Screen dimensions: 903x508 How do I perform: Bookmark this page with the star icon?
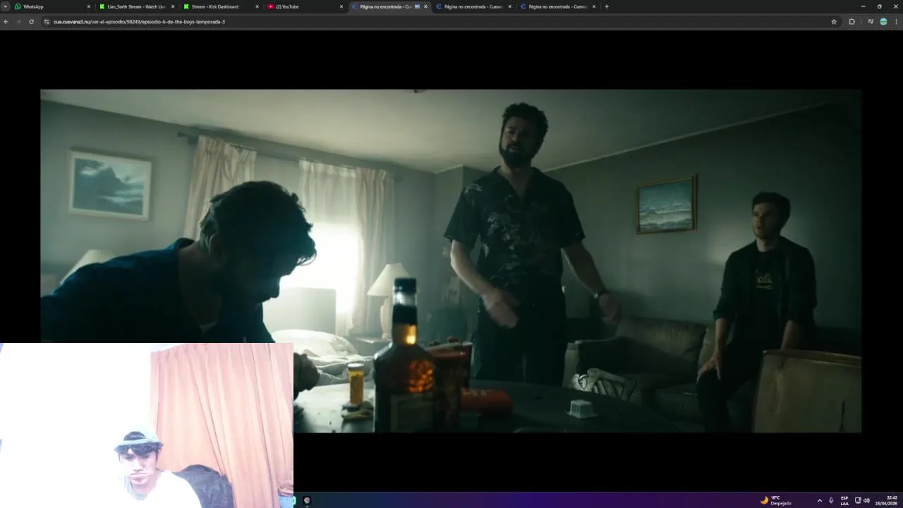tap(834, 22)
